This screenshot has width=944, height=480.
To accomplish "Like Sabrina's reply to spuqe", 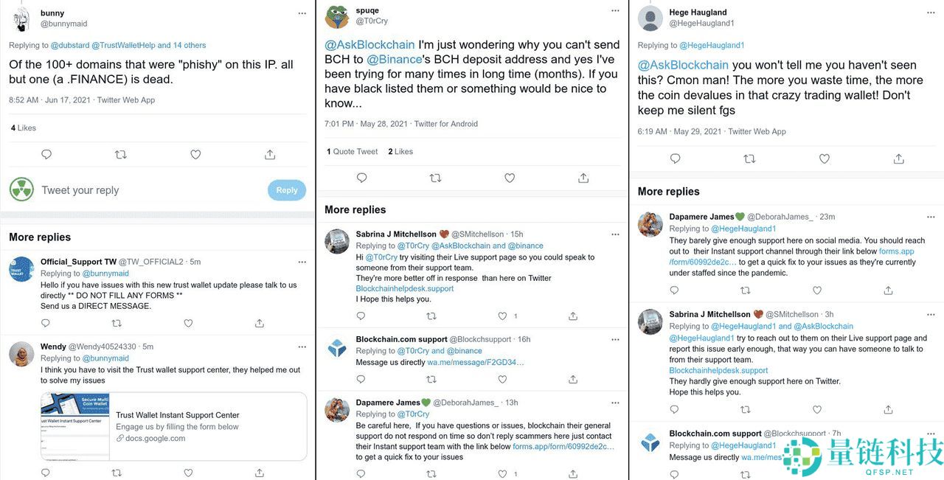I will pos(503,316).
